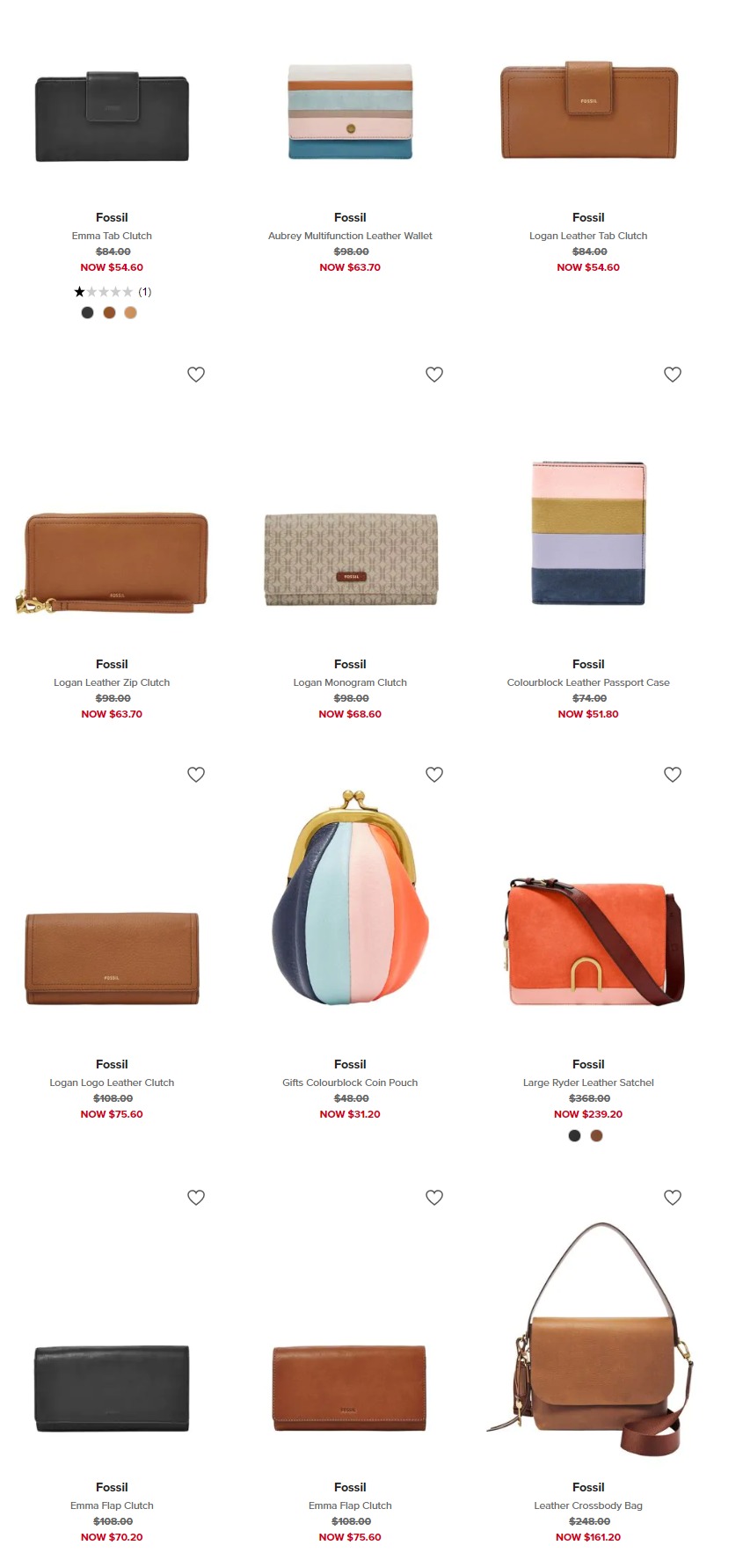Screen dimensions: 743x1560
Task: View the colourblock coin pouch product image
Action: [350, 898]
